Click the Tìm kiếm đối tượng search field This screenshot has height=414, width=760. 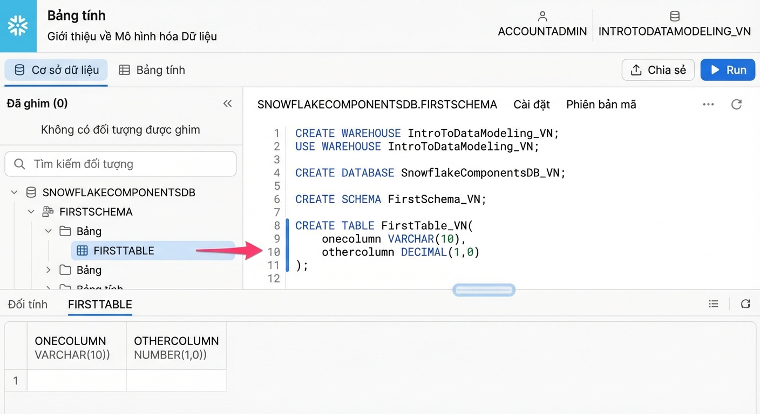point(120,164)
